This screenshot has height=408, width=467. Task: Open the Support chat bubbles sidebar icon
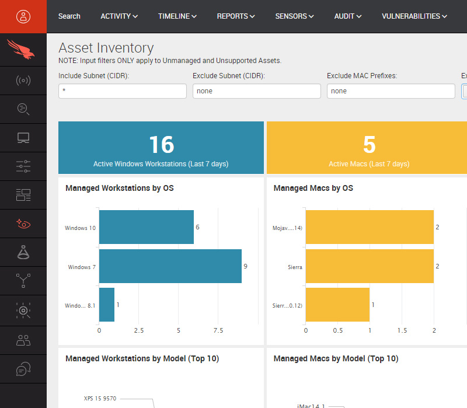click(x=23, y=369)
